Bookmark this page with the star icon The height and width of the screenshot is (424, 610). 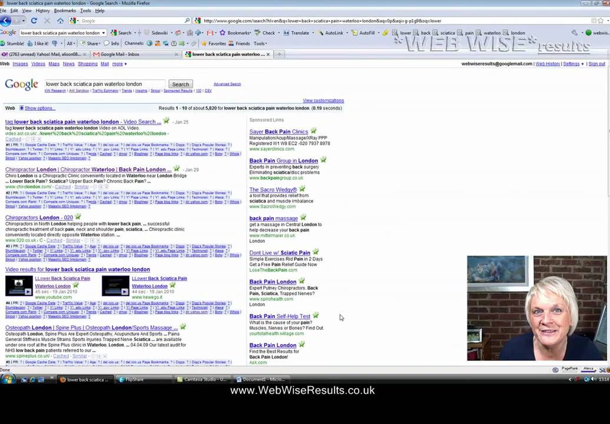601,21
